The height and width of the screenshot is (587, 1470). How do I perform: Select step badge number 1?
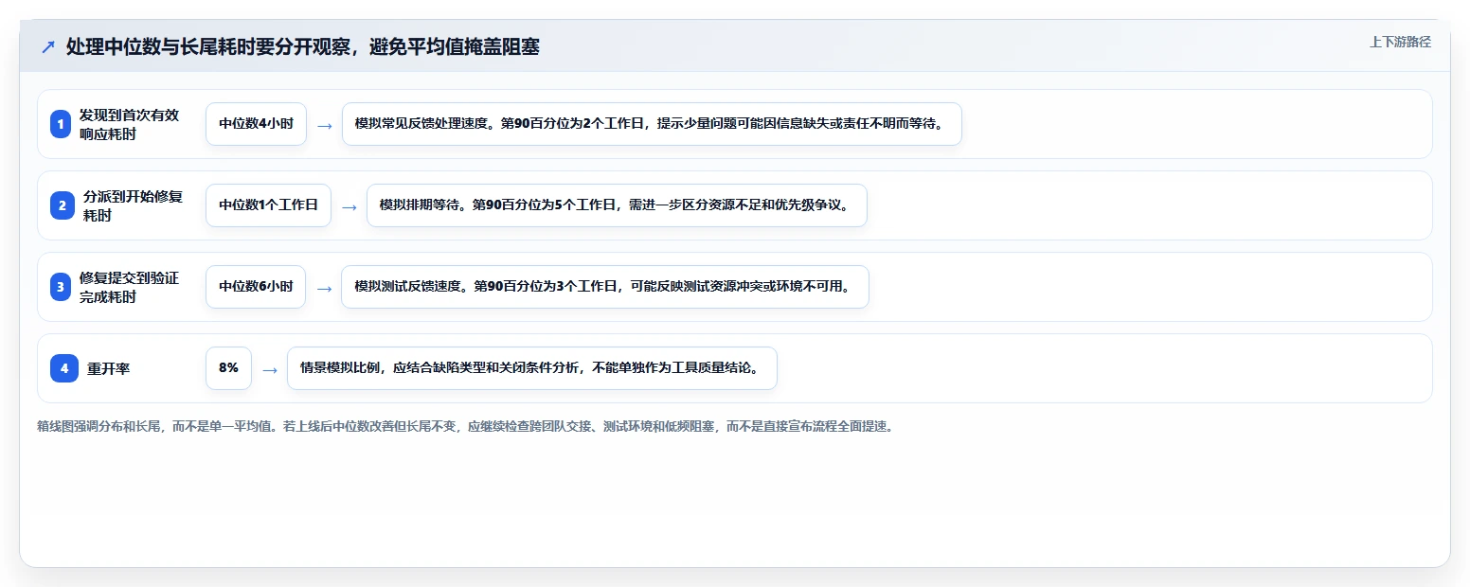(61, 124)
